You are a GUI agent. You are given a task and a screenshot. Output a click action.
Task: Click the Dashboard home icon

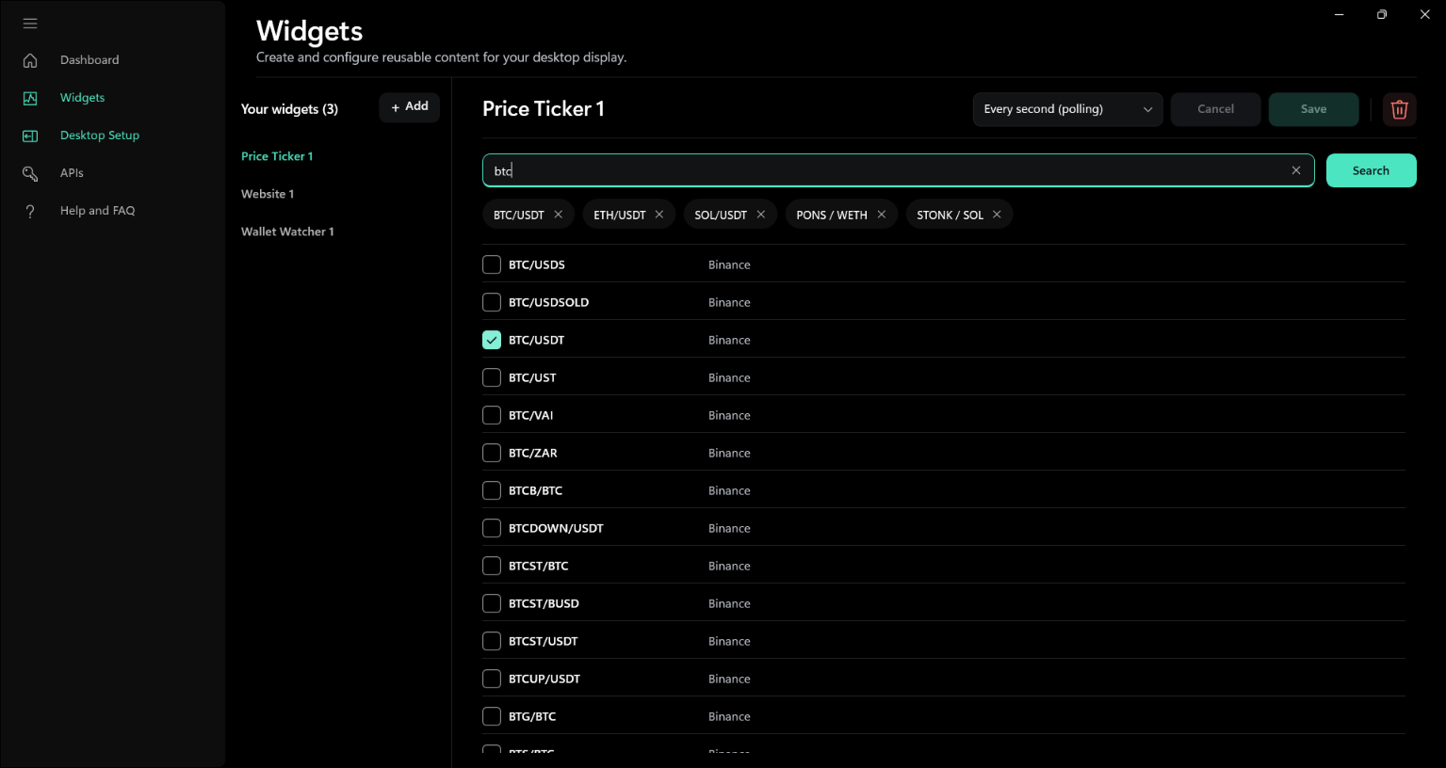pyautogui.click(x=30, y=60)
